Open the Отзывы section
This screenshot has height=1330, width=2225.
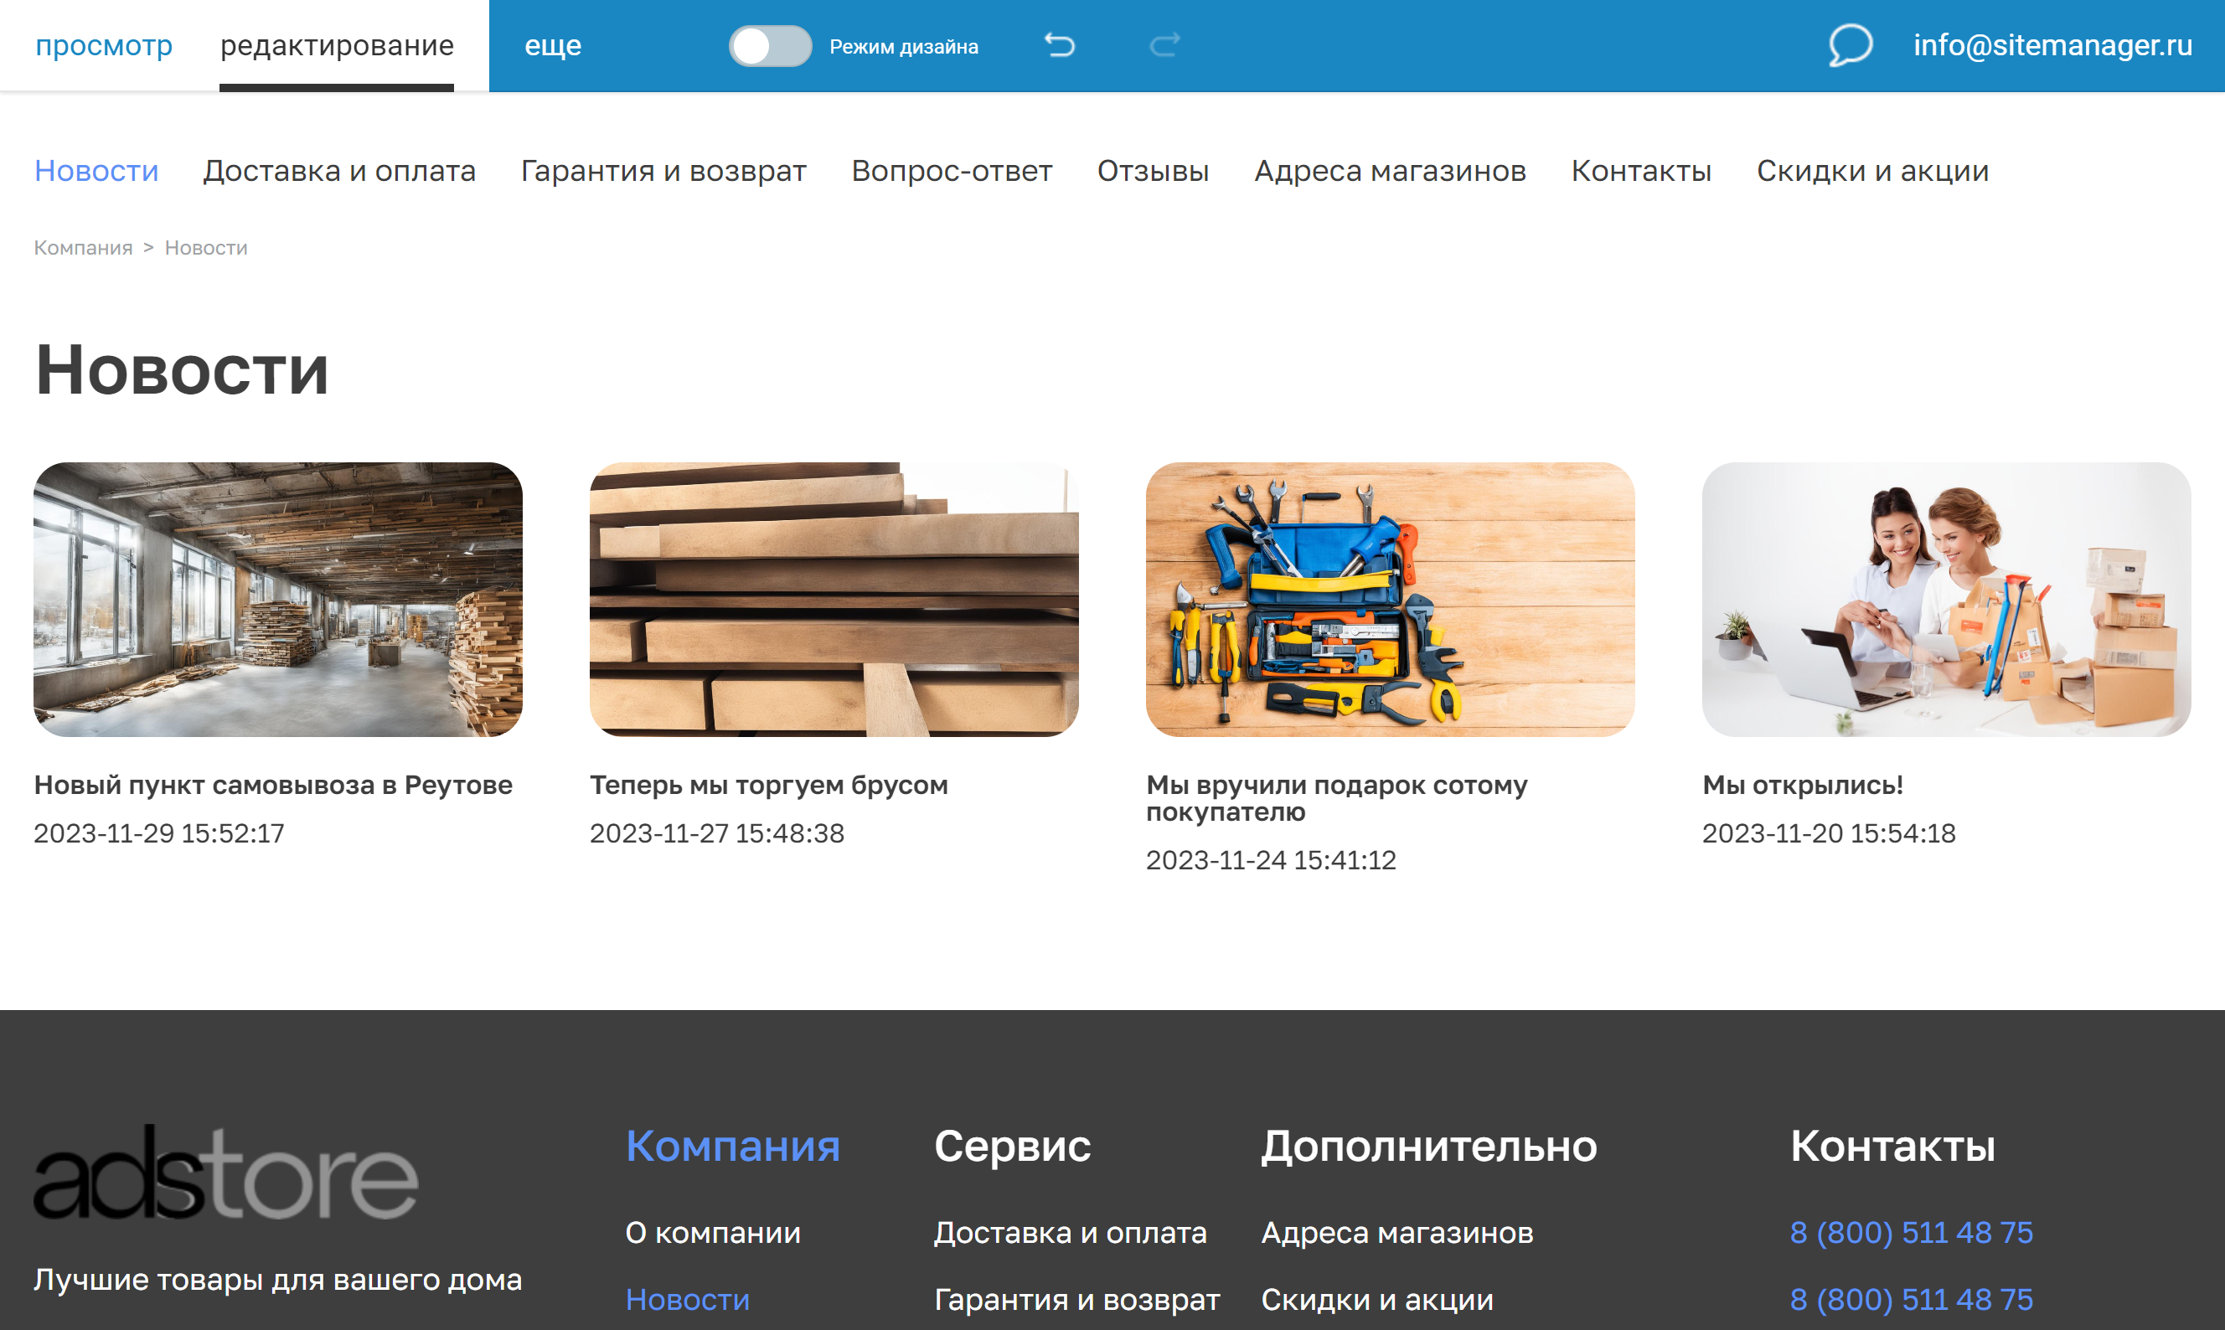coord(1153,170)
